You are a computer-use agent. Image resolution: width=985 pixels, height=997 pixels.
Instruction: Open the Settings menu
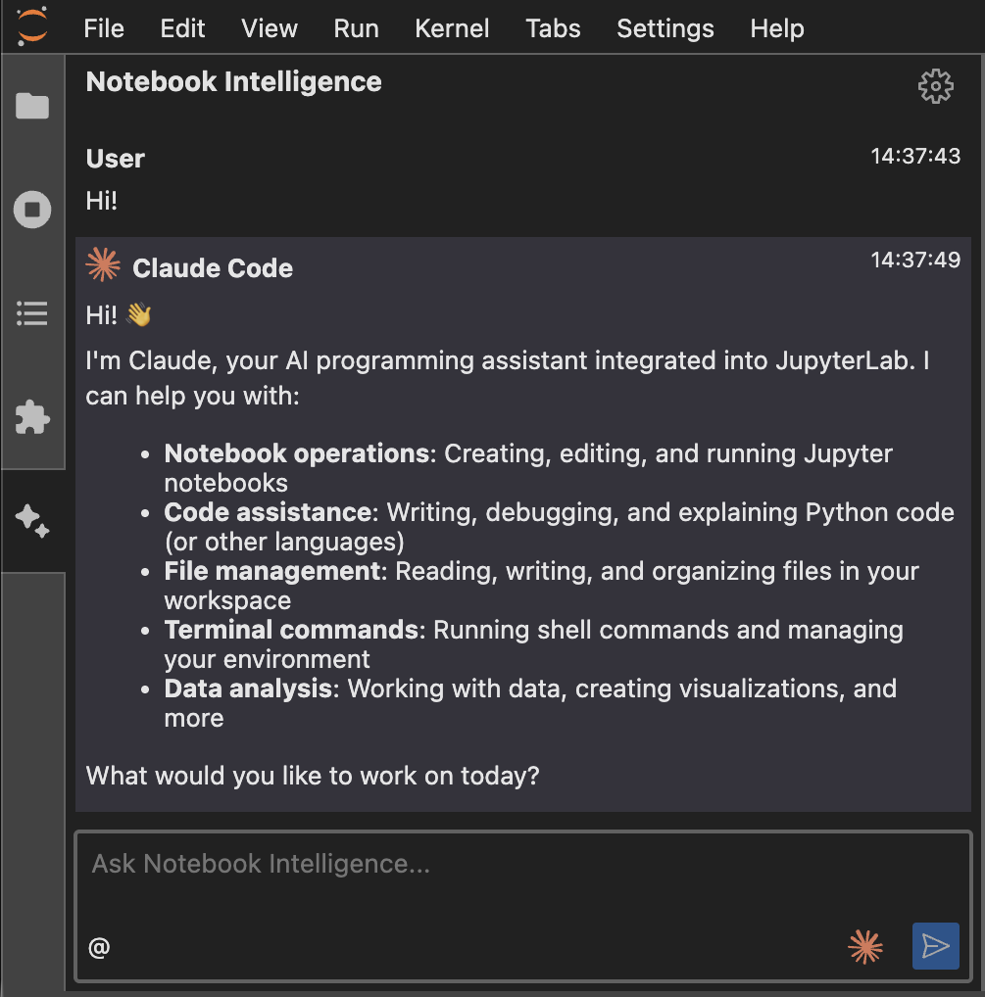click(x=665, y=28)
